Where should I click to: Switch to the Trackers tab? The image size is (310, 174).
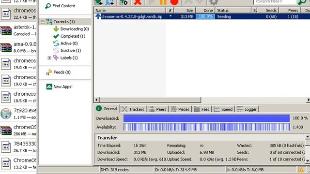[133, 109]
